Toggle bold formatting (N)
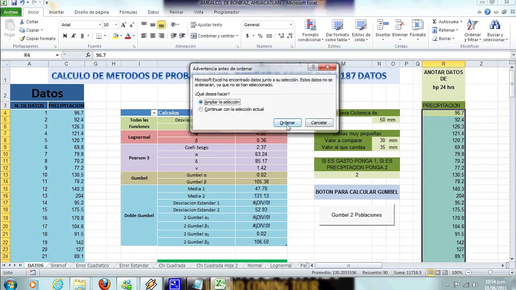 [65, 36]
